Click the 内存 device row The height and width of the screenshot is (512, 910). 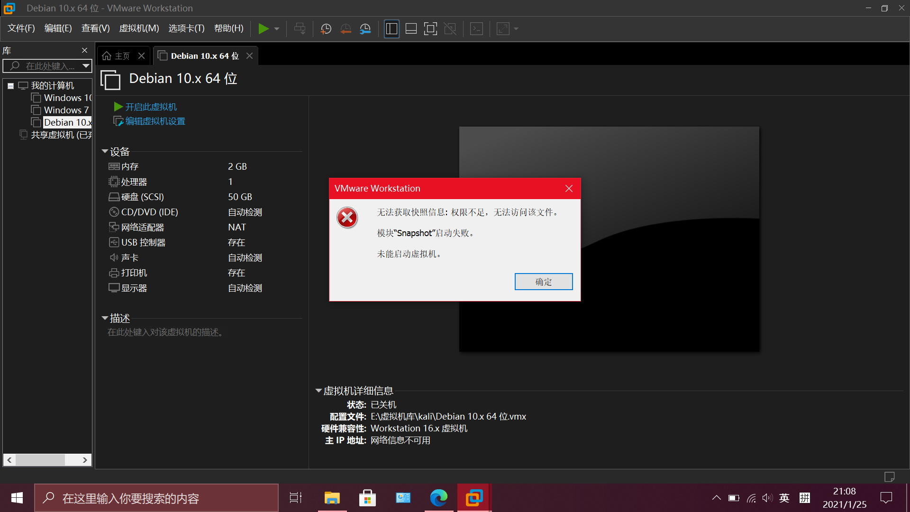tap(205, 167)
